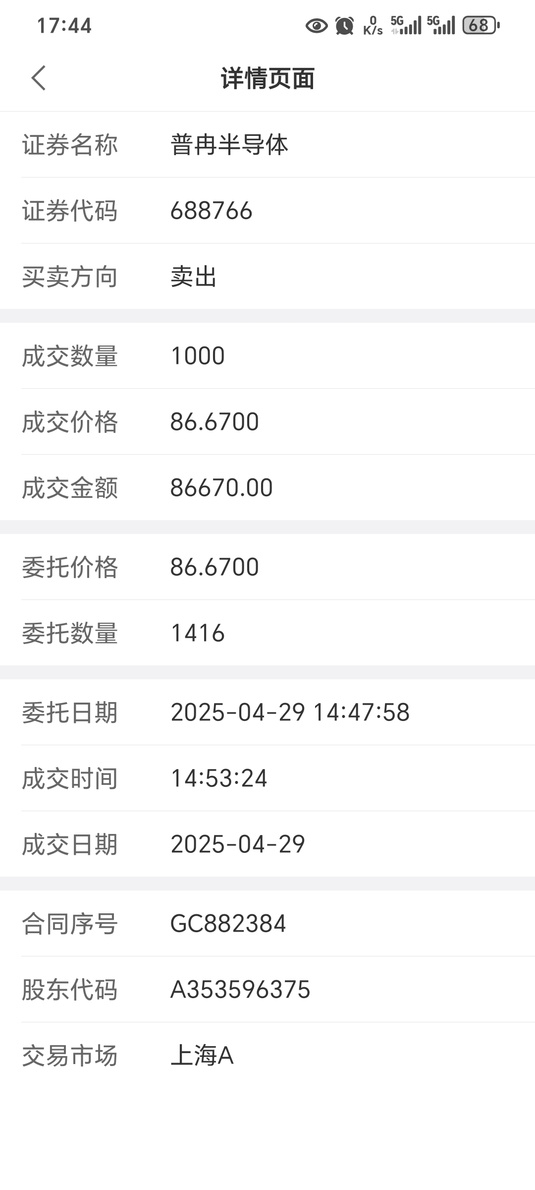Tap the 卖出 trade direction value
Screen dimensions: 535x1190
(x=194, y=277)
